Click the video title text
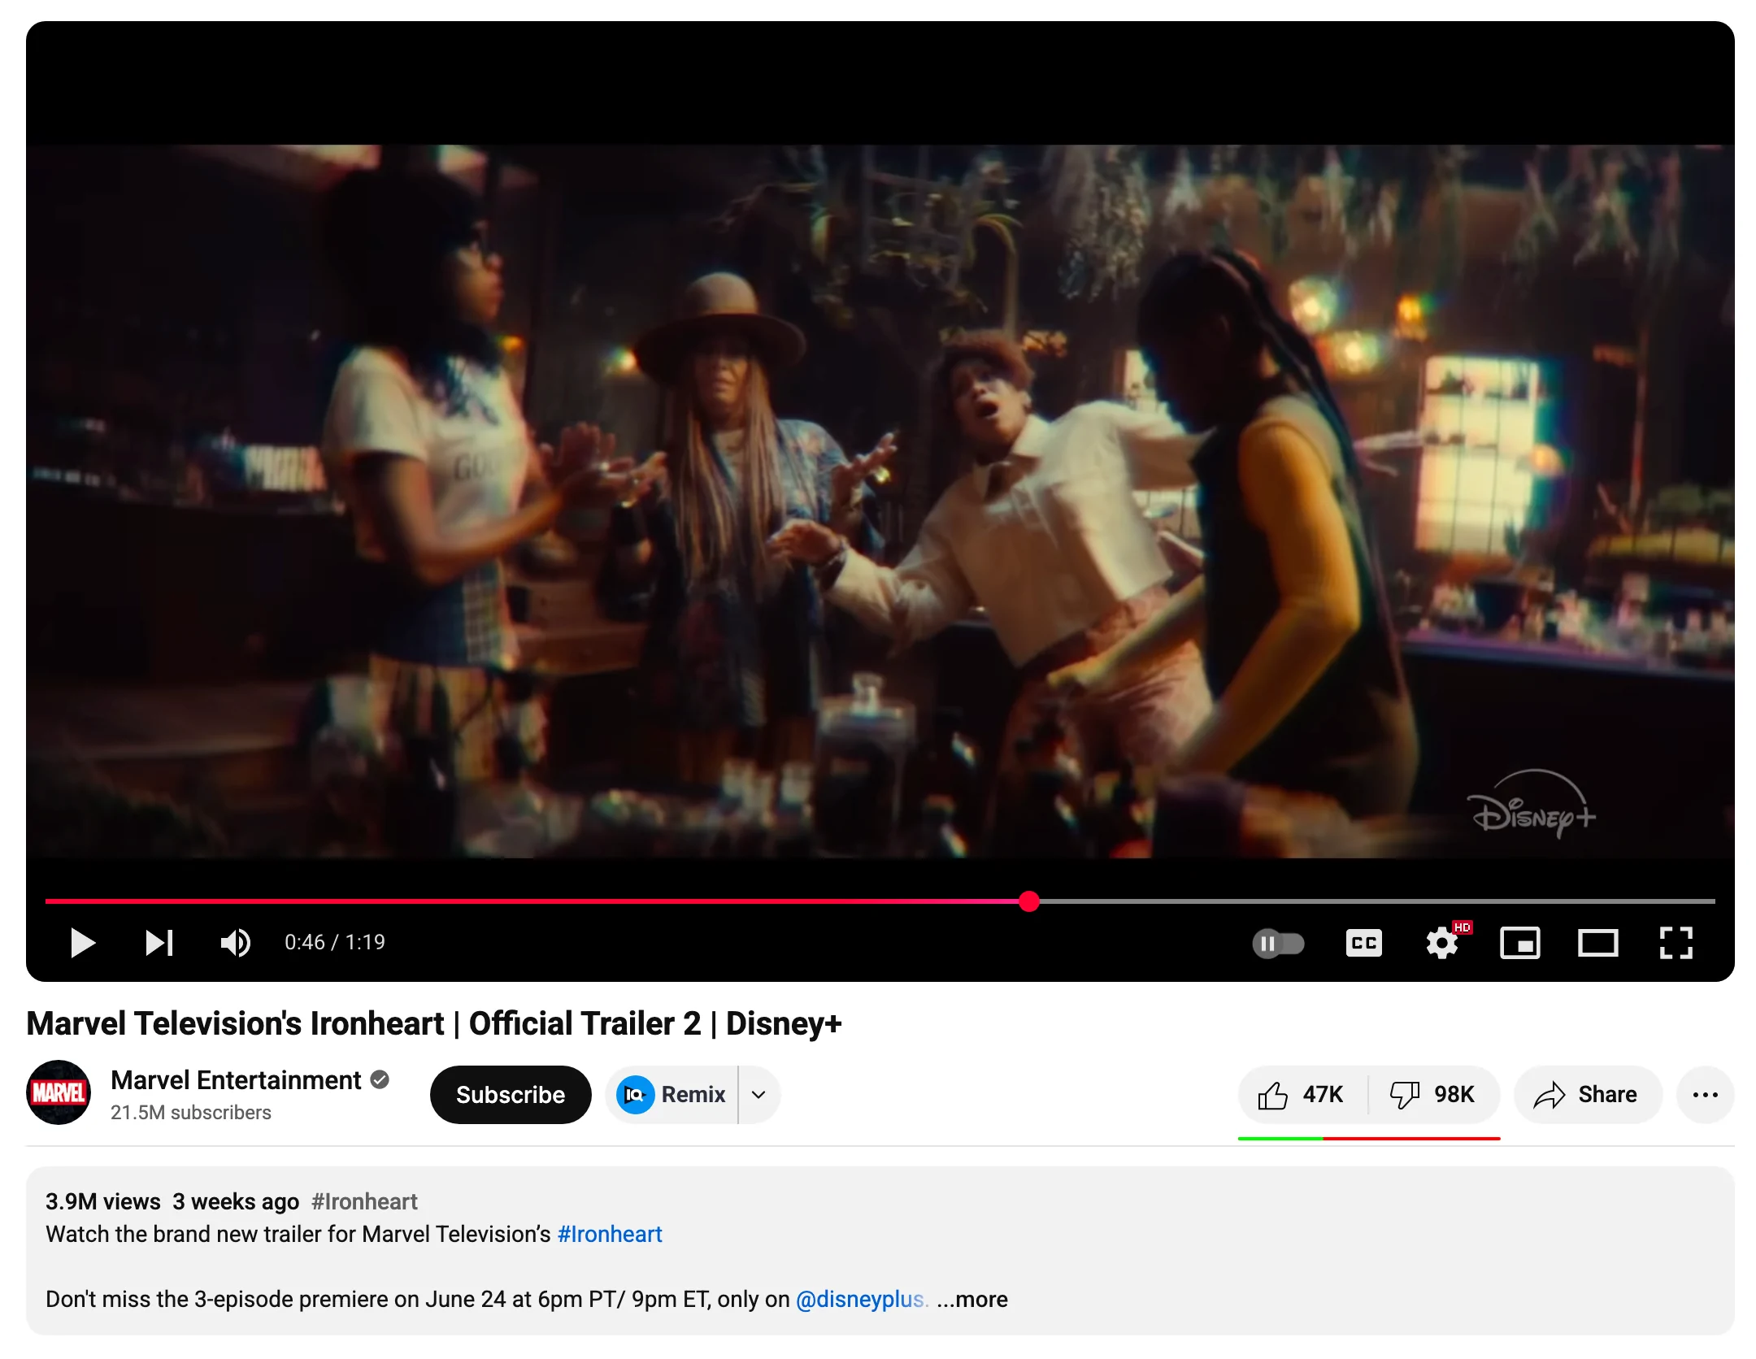 [x=434, y=1023]
